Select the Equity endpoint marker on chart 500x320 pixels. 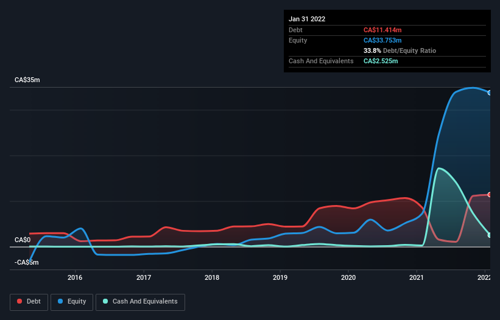coord(490,93)
